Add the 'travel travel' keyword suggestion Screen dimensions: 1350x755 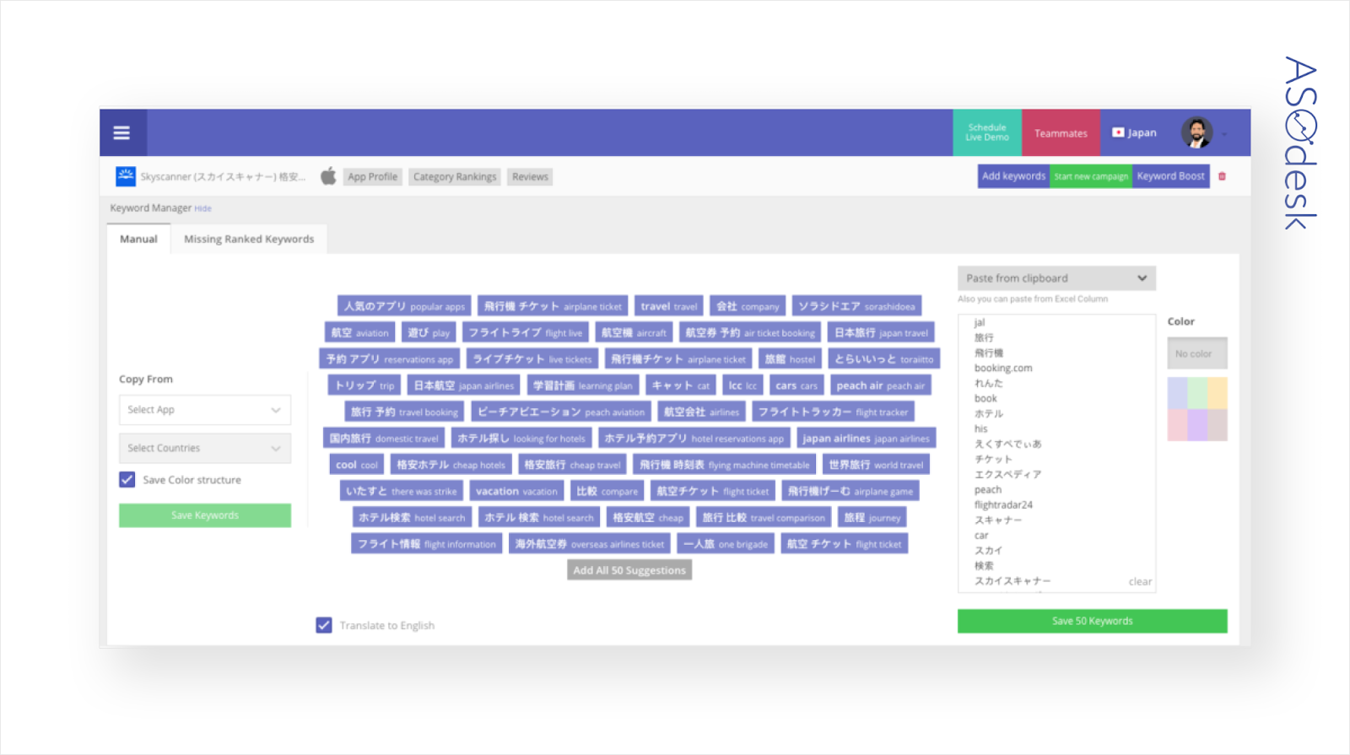coord(669,306)
